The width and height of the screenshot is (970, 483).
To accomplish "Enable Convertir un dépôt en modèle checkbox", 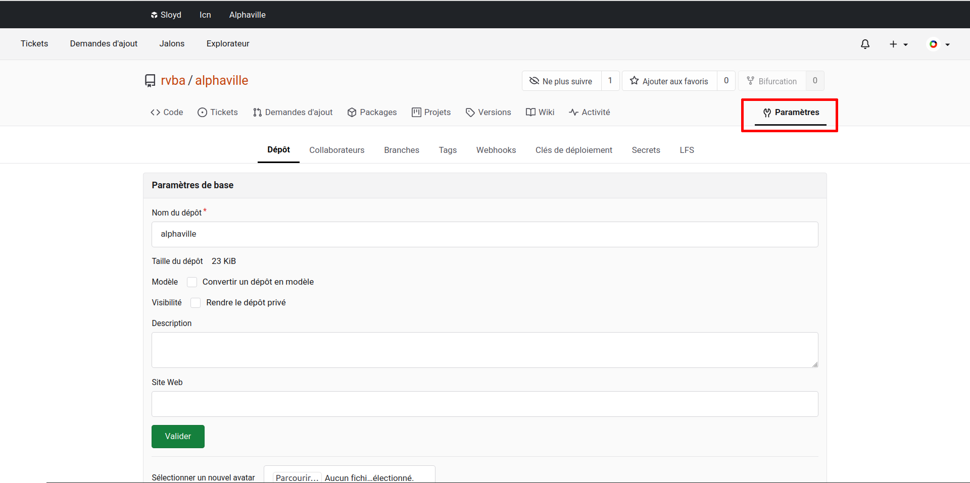I will (x=192, y=282).
